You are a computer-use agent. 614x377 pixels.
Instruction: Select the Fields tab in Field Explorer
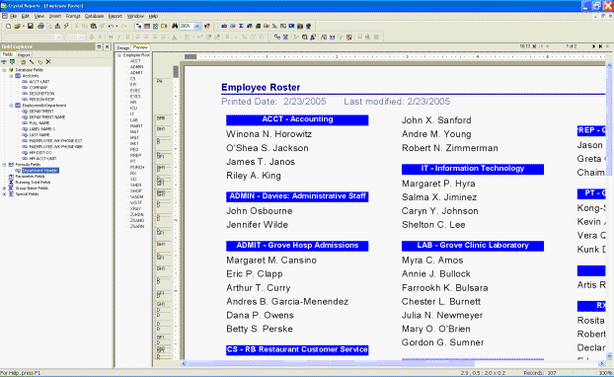[x=8, y=54]
